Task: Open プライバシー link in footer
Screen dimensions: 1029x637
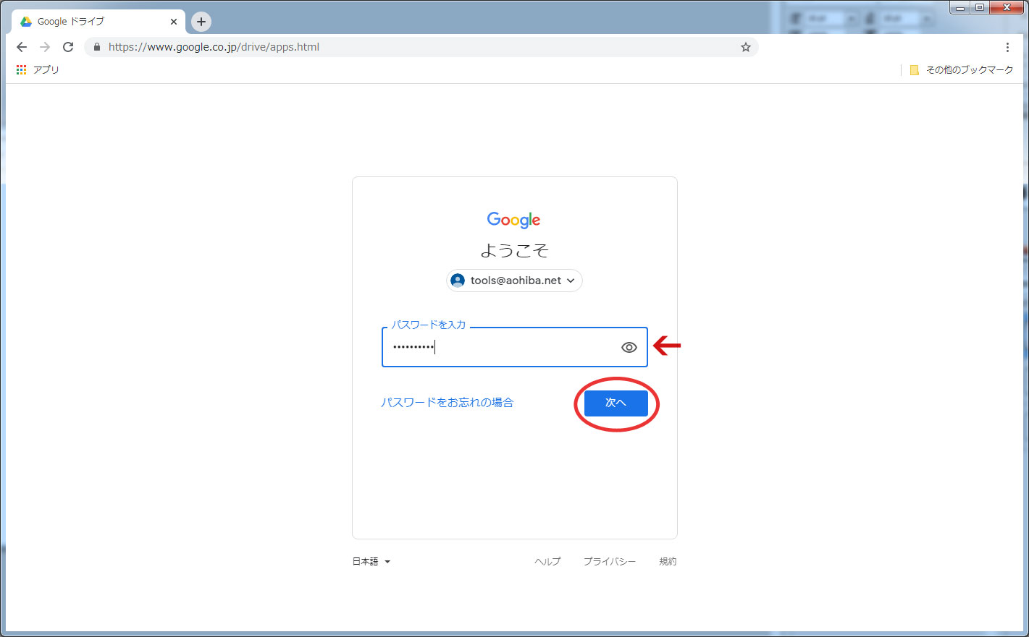Action: coord(610,561)
